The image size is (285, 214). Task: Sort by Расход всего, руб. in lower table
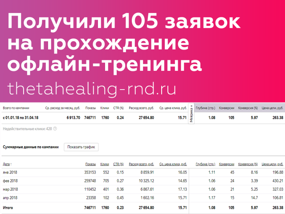click(141, 164)
